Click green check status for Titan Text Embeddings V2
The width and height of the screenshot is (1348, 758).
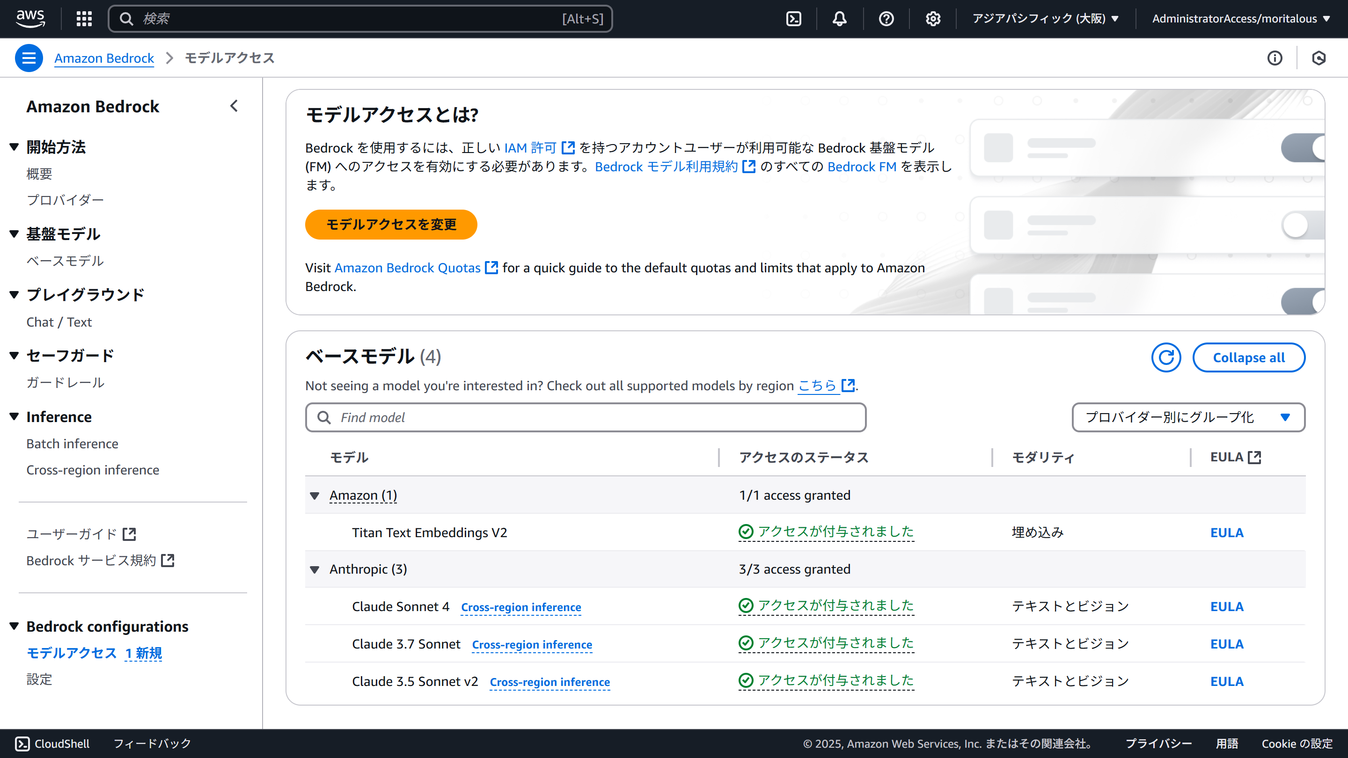pos(826,532)
